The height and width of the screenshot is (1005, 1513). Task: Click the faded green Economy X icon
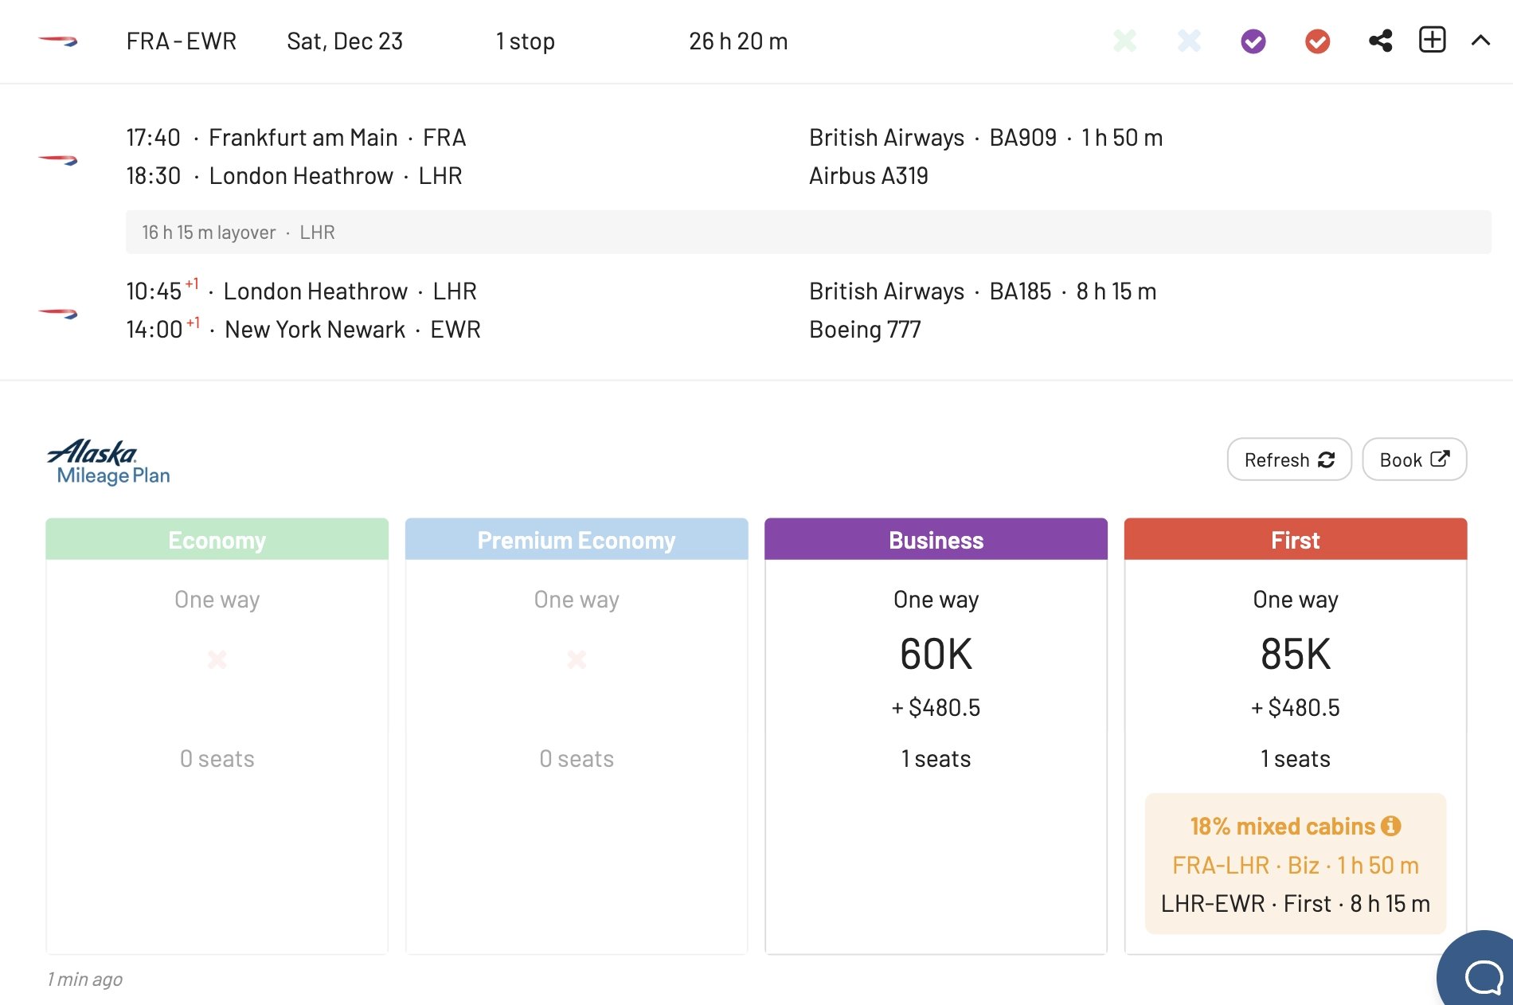point(1124,41)
